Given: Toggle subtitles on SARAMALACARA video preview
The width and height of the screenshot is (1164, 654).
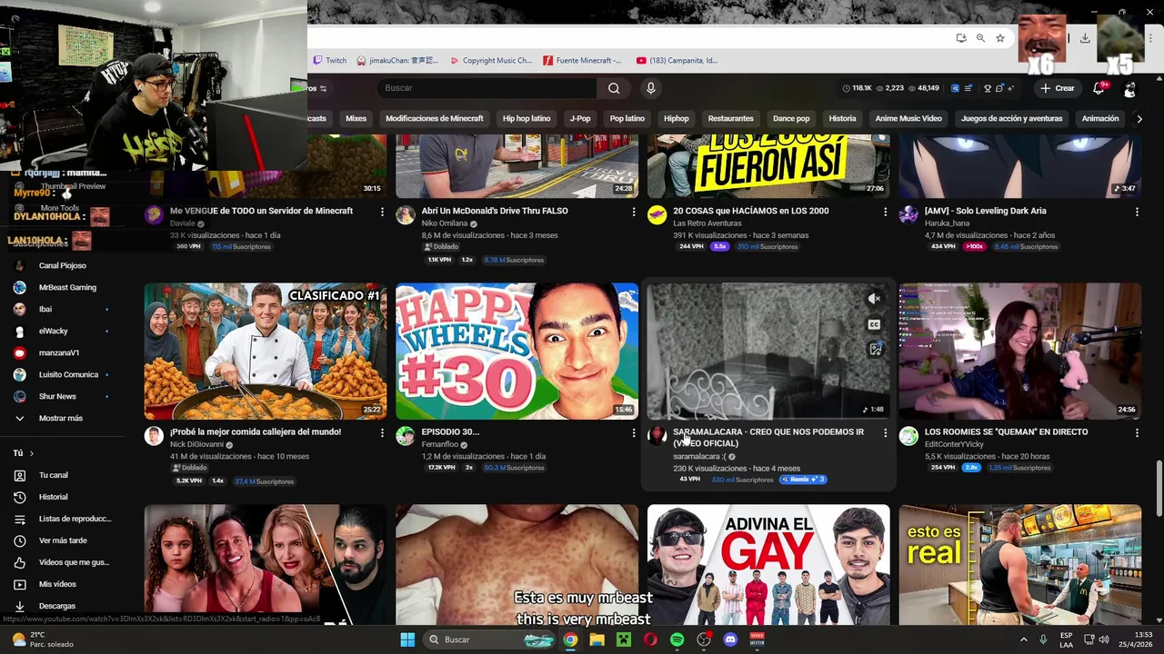Looking at the screenshot, I should [874, 324].
